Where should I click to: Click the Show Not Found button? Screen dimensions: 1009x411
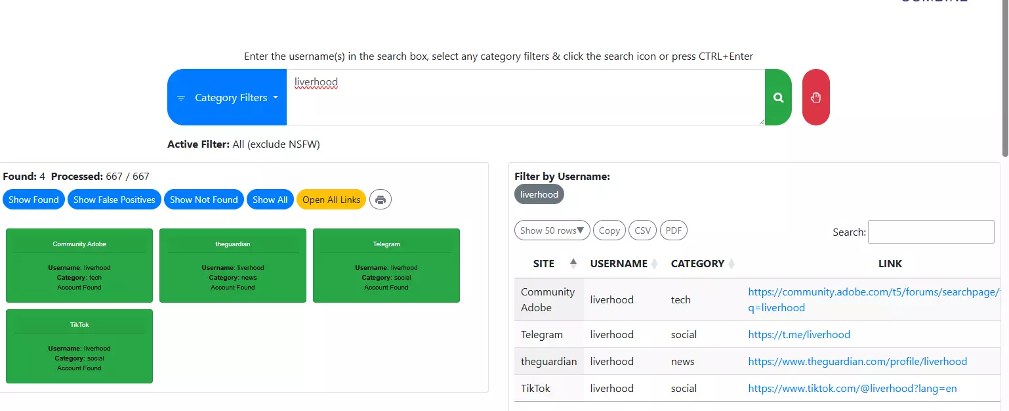click(x=204, y=200)
